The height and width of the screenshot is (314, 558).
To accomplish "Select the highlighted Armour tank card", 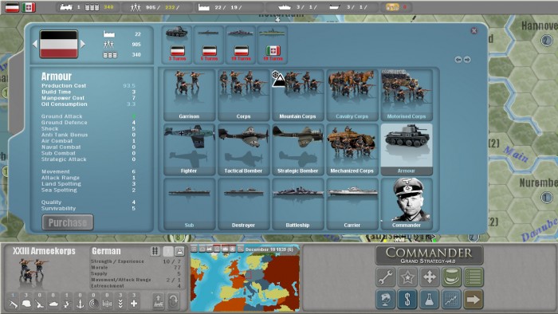I will click(407, 149).
